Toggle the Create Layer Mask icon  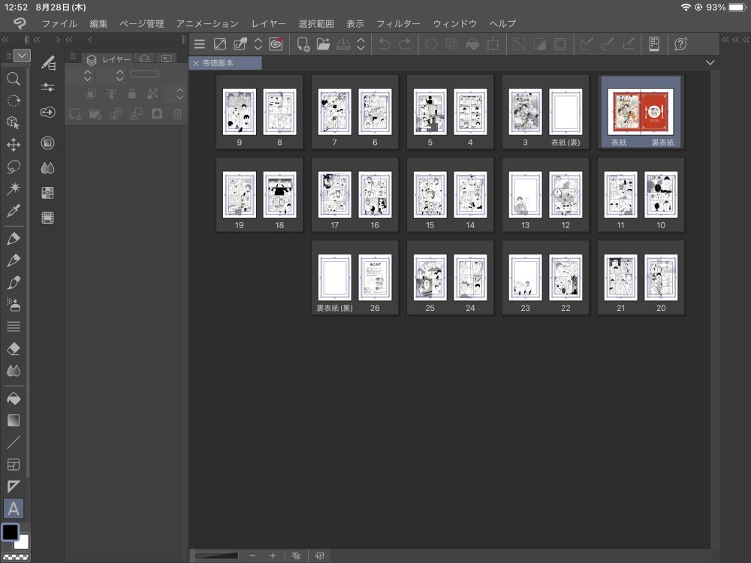click(157, 114)
